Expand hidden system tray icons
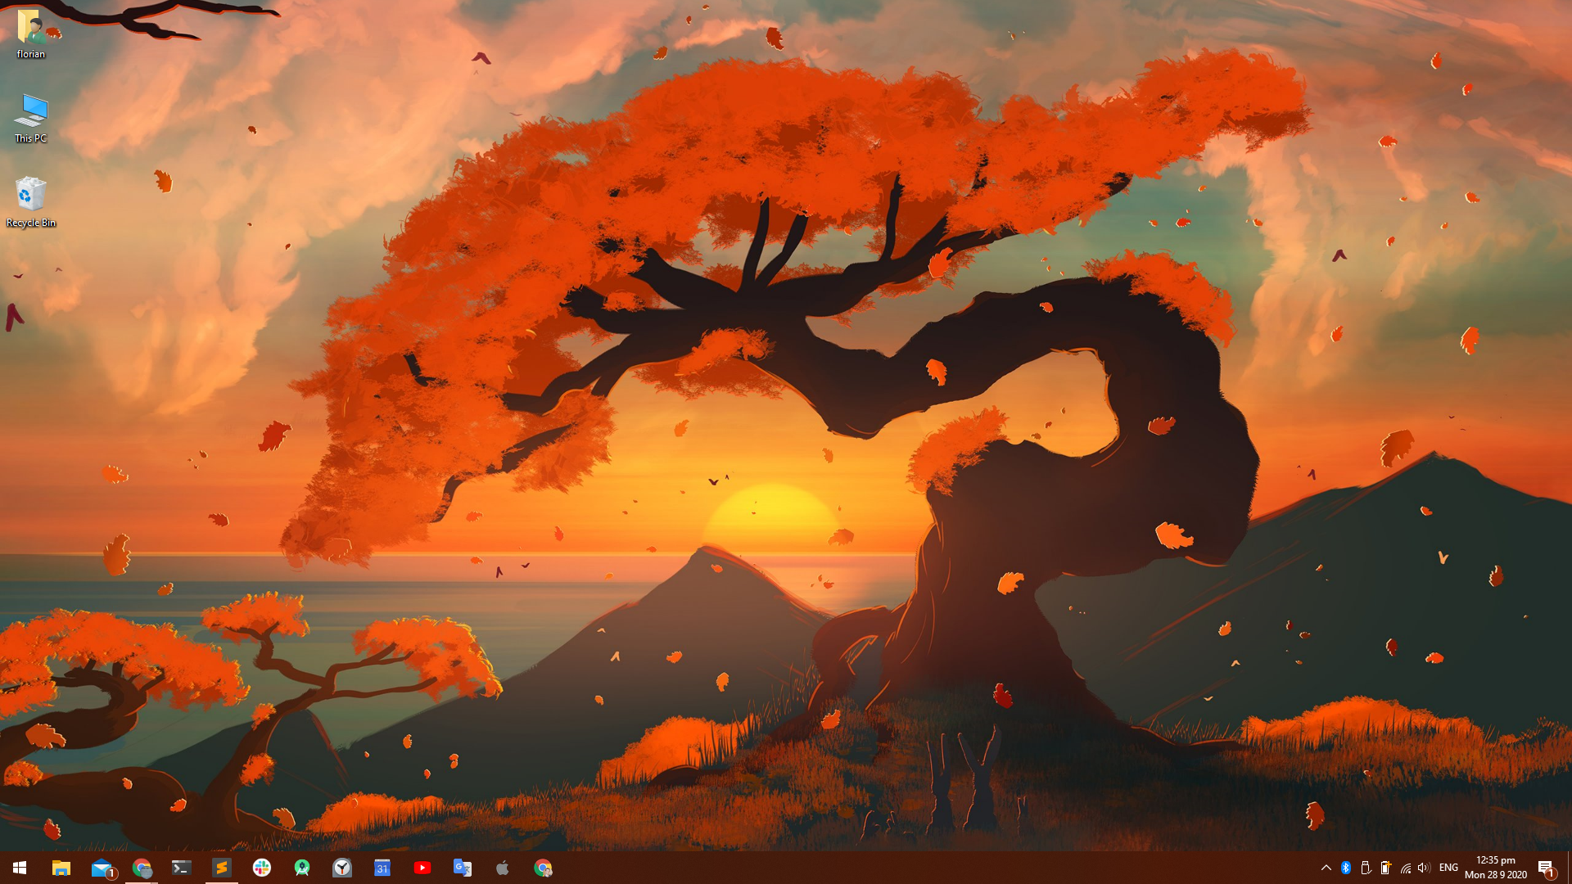 click(x=1326, y=868)
